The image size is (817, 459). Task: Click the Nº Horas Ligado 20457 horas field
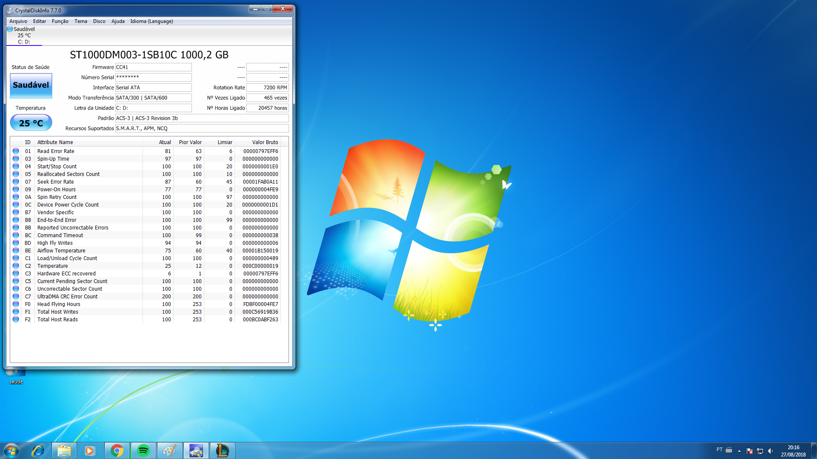267,108
